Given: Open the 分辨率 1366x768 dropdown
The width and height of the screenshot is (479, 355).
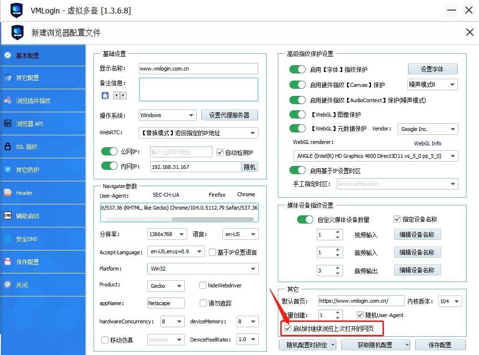Looking at the screenshot, I should pyautogui.click(x=167, y=234).
